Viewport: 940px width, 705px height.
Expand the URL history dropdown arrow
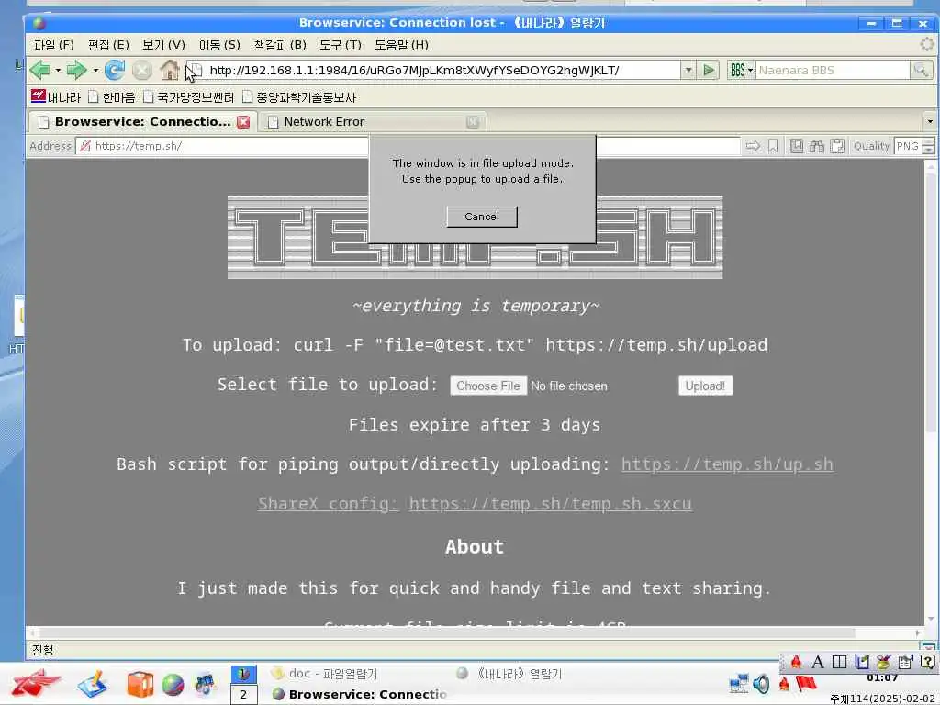[x=688, y=70]
